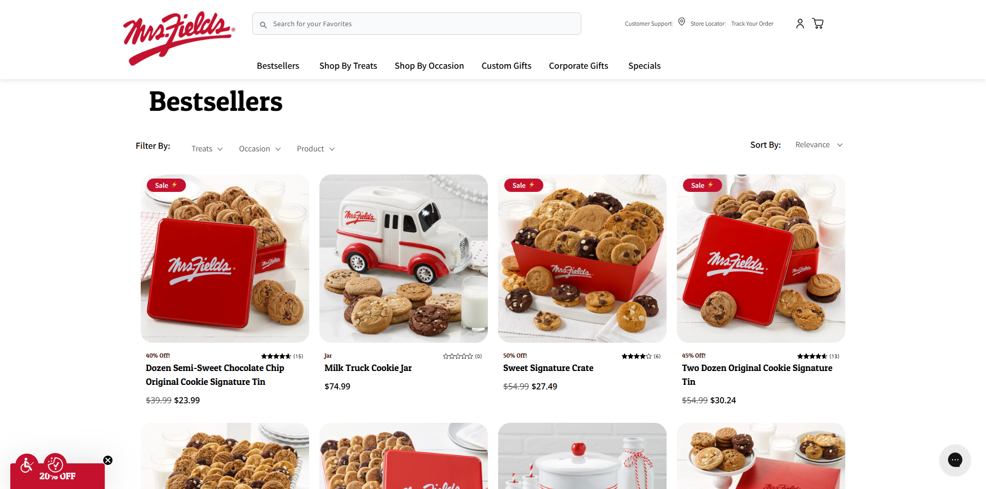Open the Corporate Gifts menu
The width and height of the screenshot is (986, 489).
pos(578,66)
